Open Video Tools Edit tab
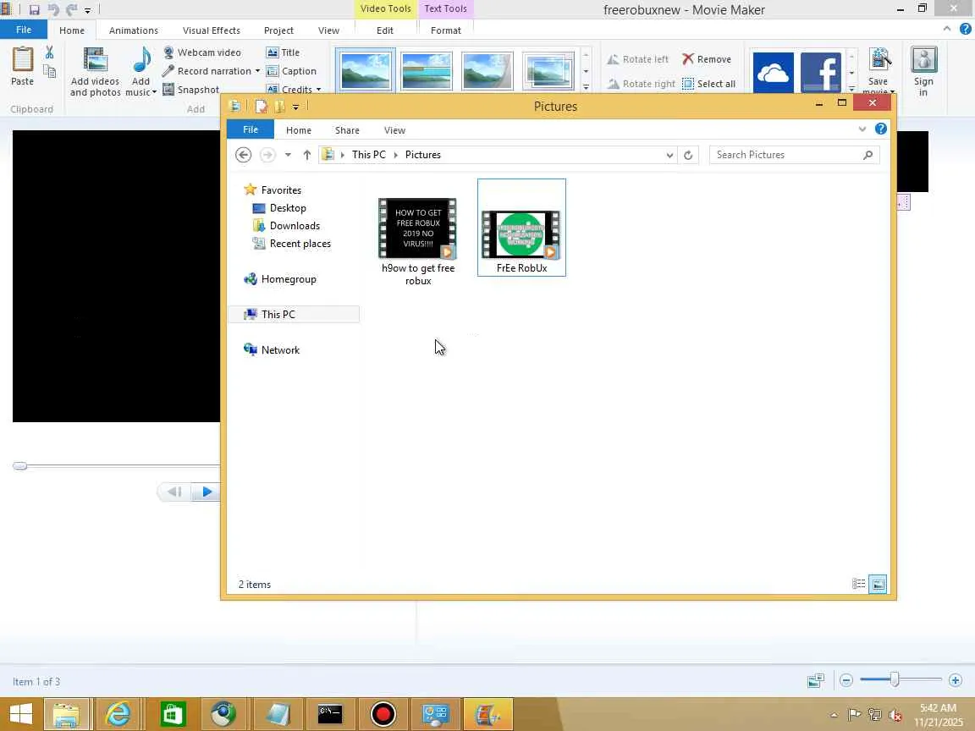This screenshot has width=975, height=731. pos(385,30)
